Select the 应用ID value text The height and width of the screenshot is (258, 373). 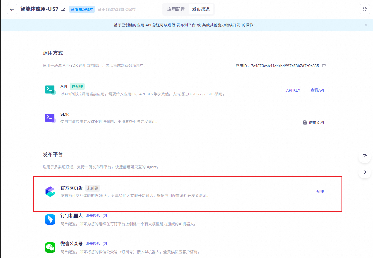click(x=285, y=66)
